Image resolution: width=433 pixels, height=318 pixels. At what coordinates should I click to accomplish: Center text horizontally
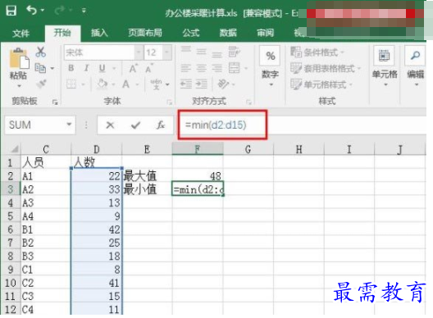201,68
